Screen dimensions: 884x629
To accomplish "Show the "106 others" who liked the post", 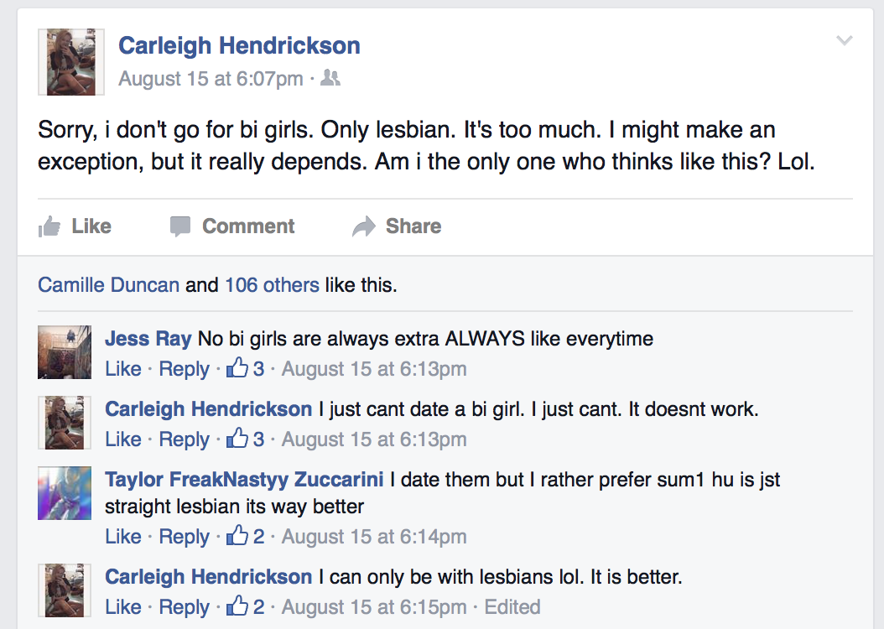I will point(272,285).
